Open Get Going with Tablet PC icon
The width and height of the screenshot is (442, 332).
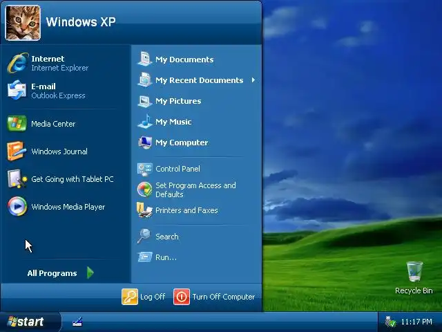[x=17, y=179]
